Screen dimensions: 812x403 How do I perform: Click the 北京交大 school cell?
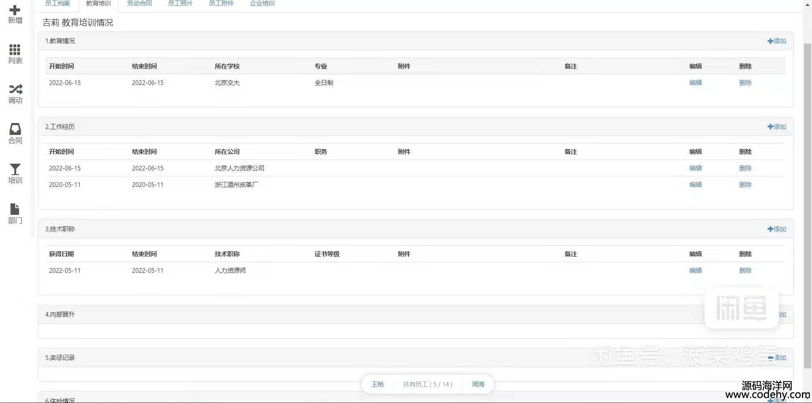(227, 83)
